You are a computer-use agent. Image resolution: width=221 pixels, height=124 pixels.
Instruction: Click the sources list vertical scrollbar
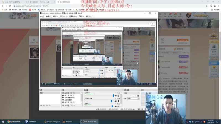(x=81, y=98)
